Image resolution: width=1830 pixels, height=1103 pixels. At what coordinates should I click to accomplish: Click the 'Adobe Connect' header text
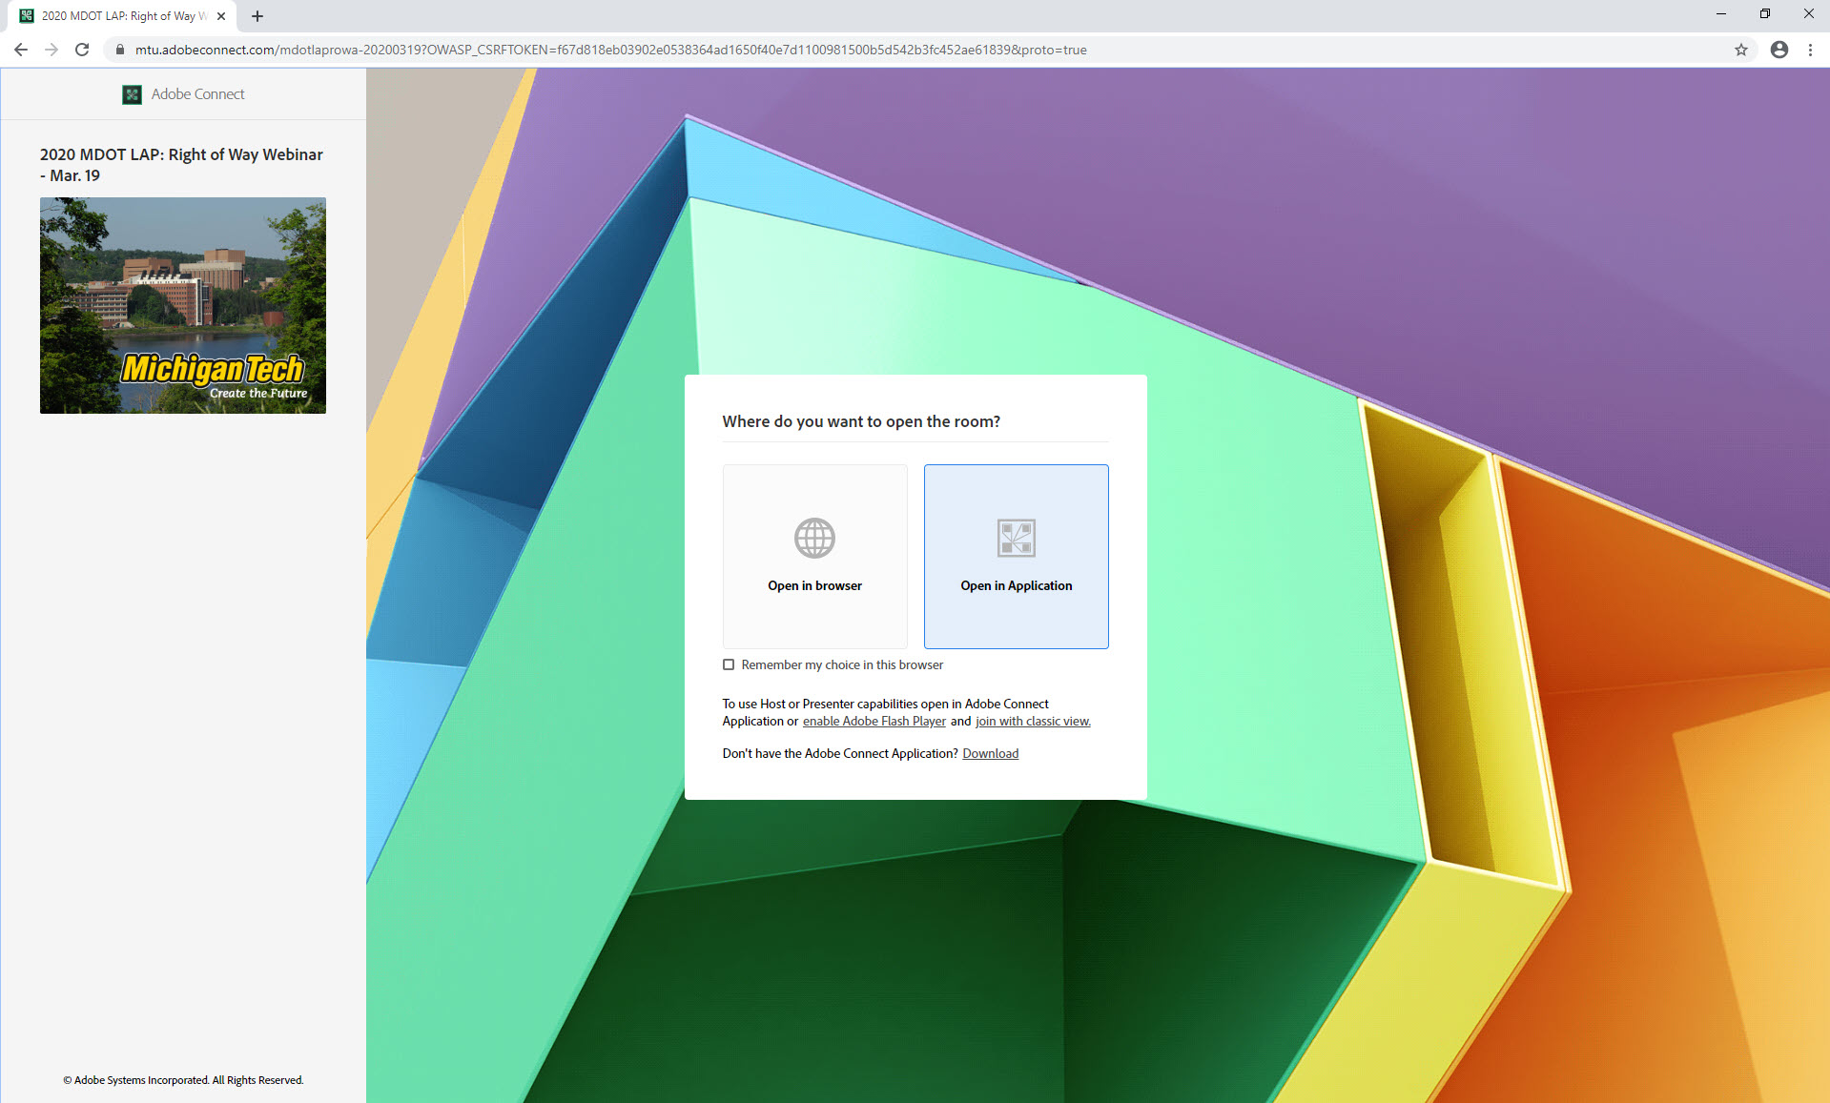click(x=197, y=94)
